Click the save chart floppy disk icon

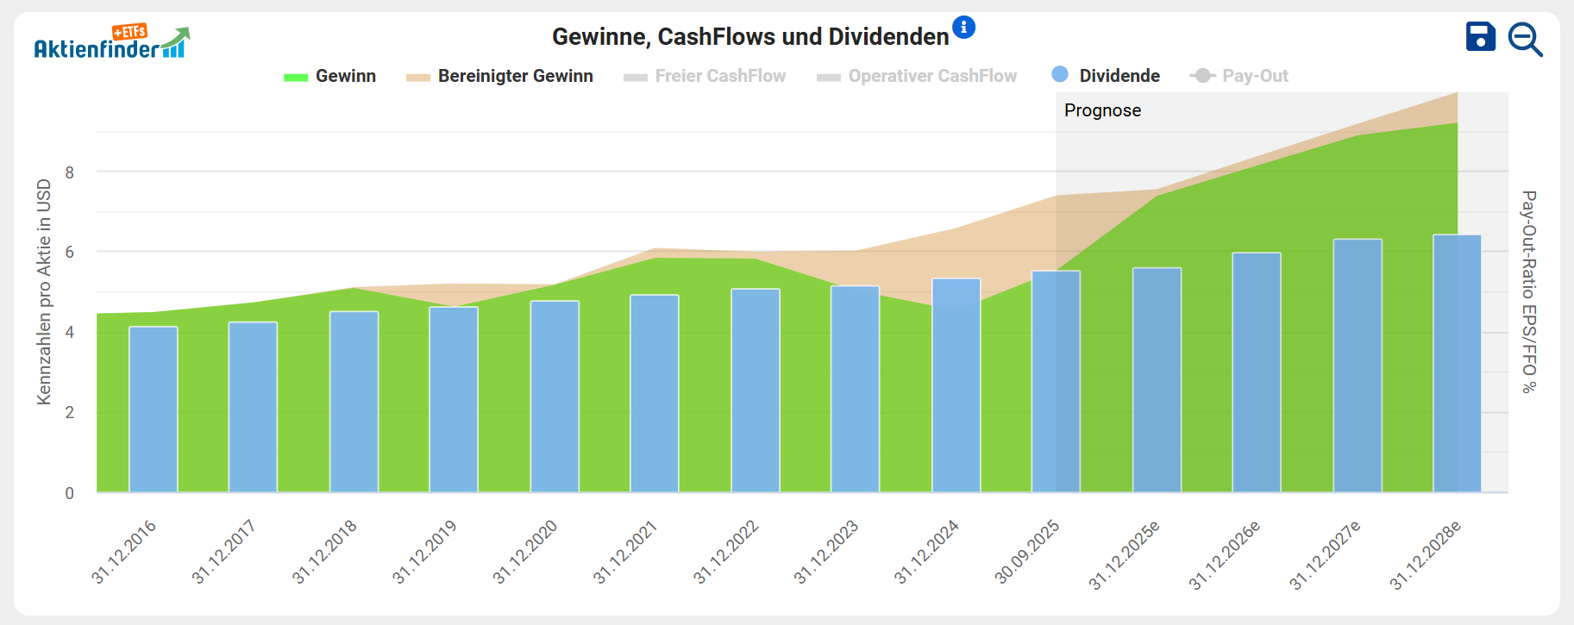pyautogui.click(x=1480, y=37)
